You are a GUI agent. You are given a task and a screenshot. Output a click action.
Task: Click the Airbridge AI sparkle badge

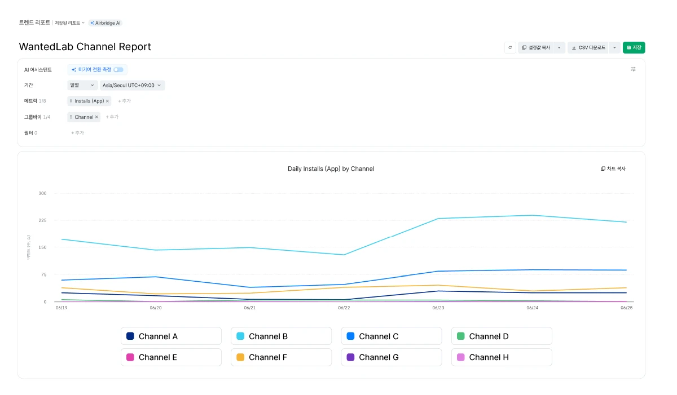(105, 23)
